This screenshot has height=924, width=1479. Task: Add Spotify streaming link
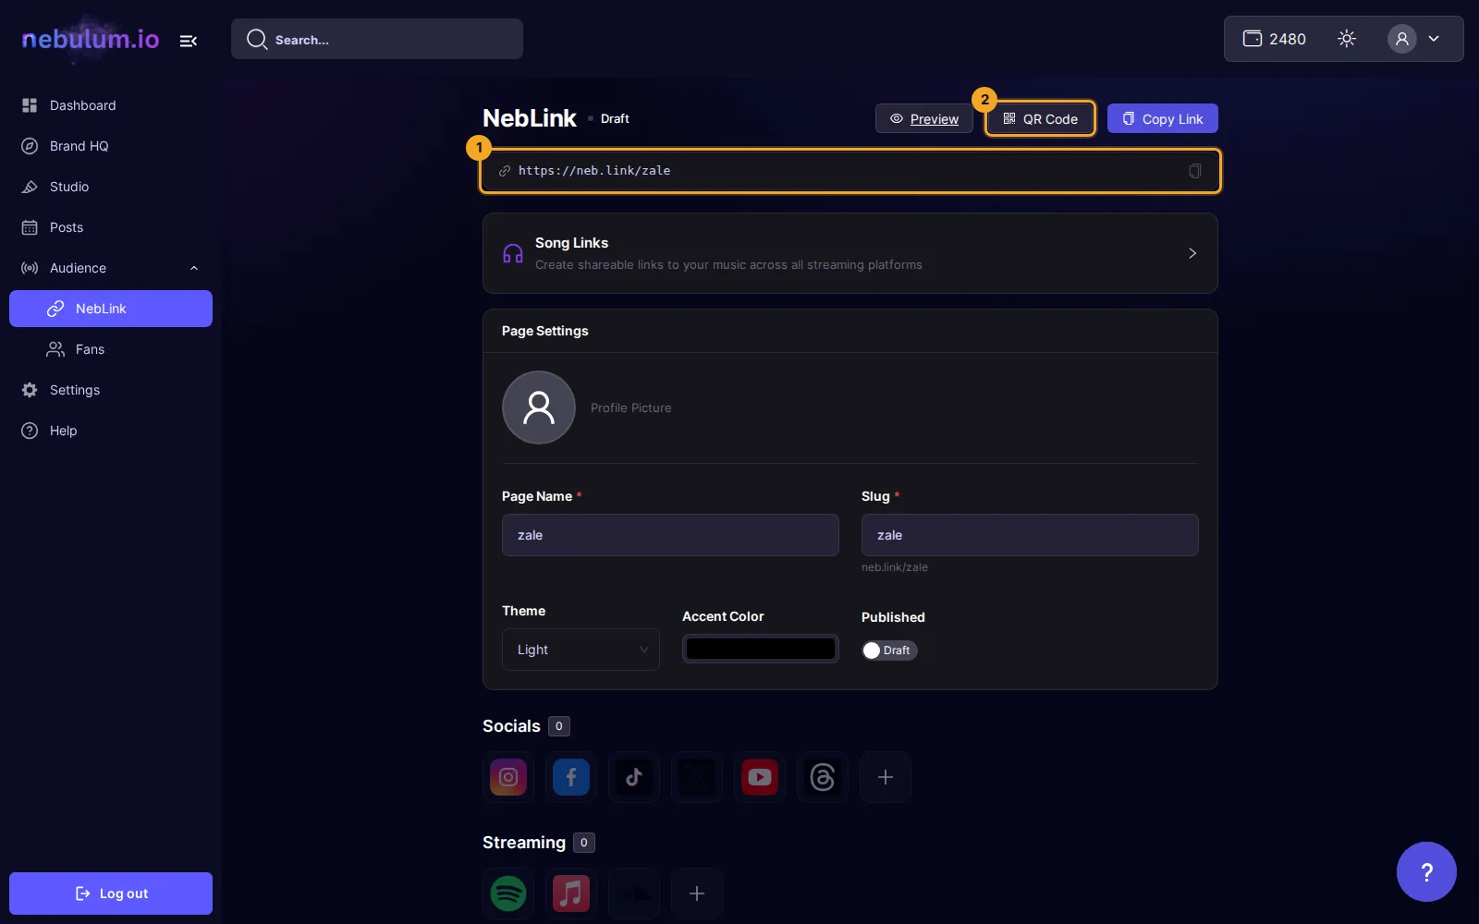(x=508, y=894)
